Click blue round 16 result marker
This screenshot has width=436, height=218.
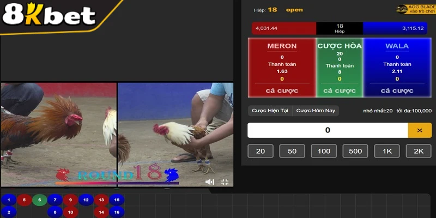click(x=117, y=212)
